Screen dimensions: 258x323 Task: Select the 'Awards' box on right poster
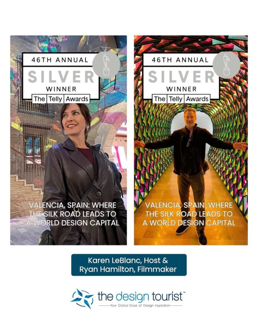[x=197, y=99]
